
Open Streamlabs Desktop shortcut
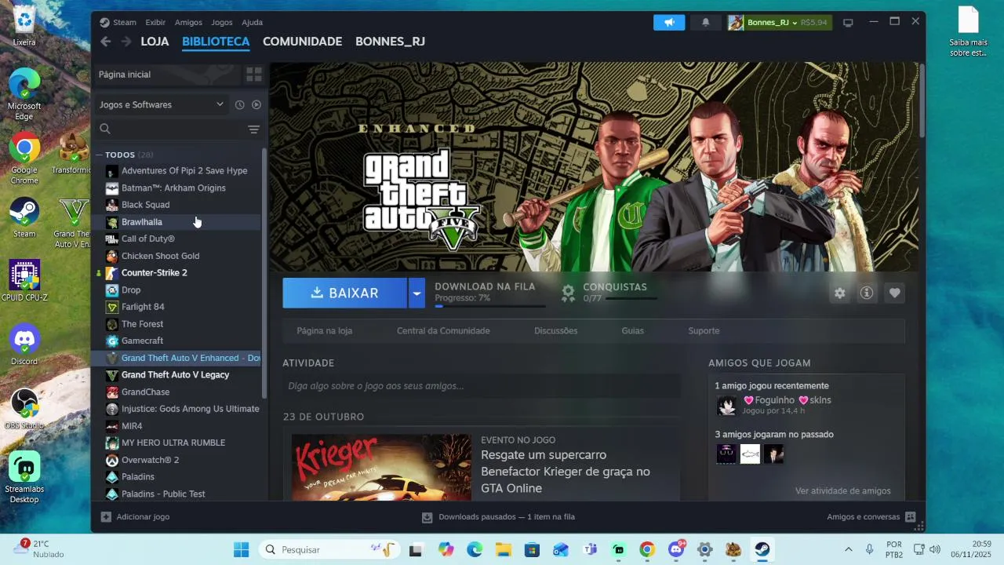(24, 478)
